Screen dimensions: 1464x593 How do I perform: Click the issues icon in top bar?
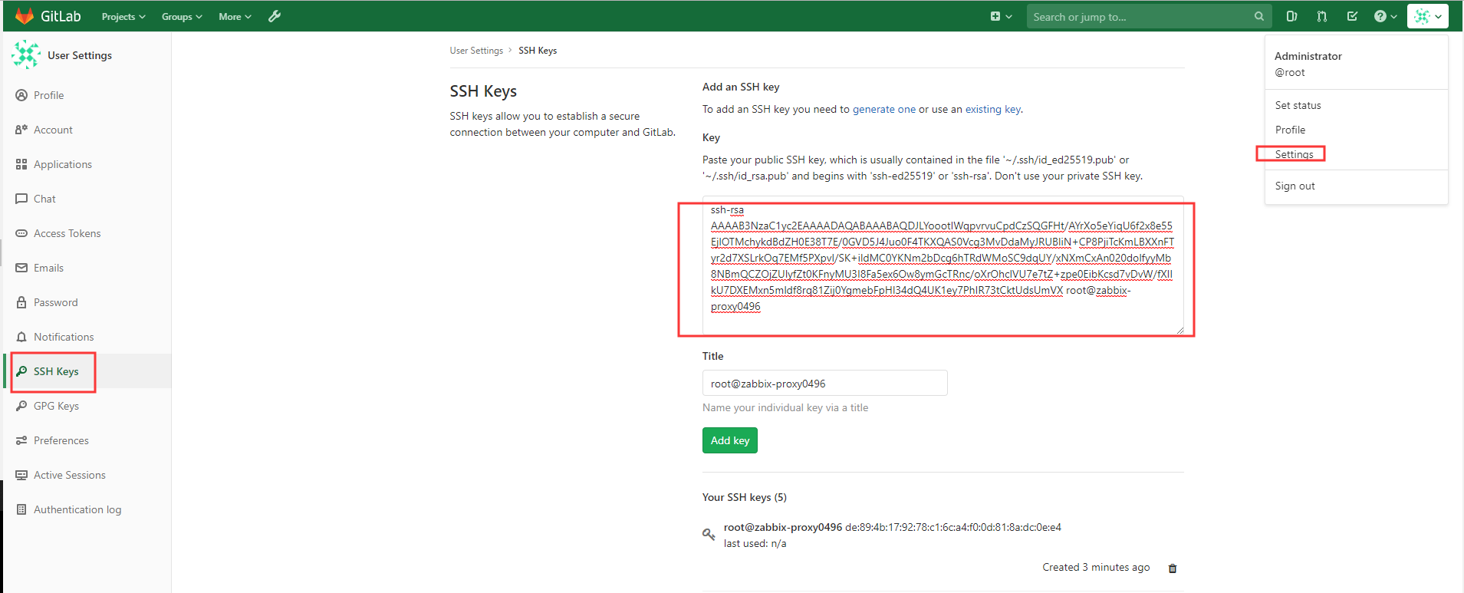click(1291, 16)
